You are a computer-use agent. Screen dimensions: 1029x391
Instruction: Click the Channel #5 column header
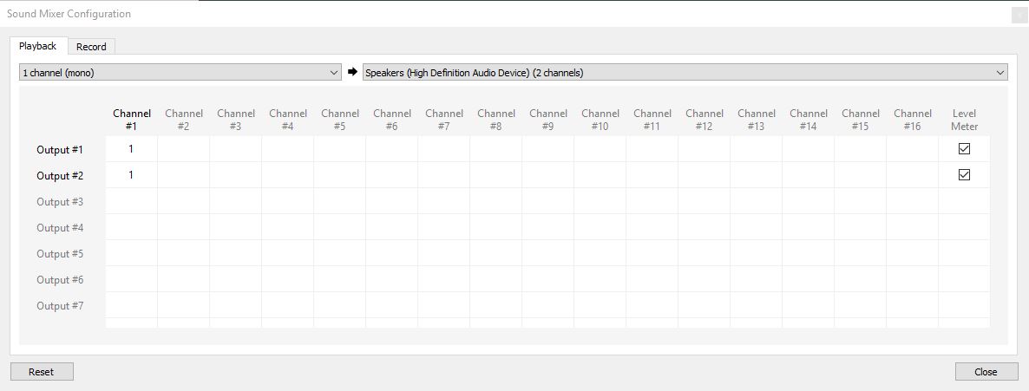[340, 120]
